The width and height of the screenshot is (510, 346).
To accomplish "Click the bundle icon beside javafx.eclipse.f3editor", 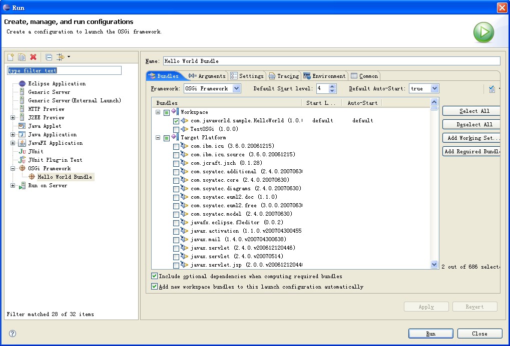I will tap(184, 222).
